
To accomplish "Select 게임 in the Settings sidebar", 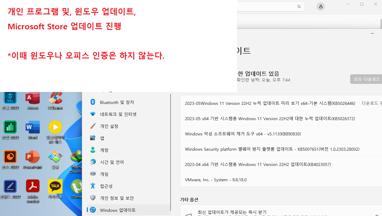I will click(x=129, y=174).
